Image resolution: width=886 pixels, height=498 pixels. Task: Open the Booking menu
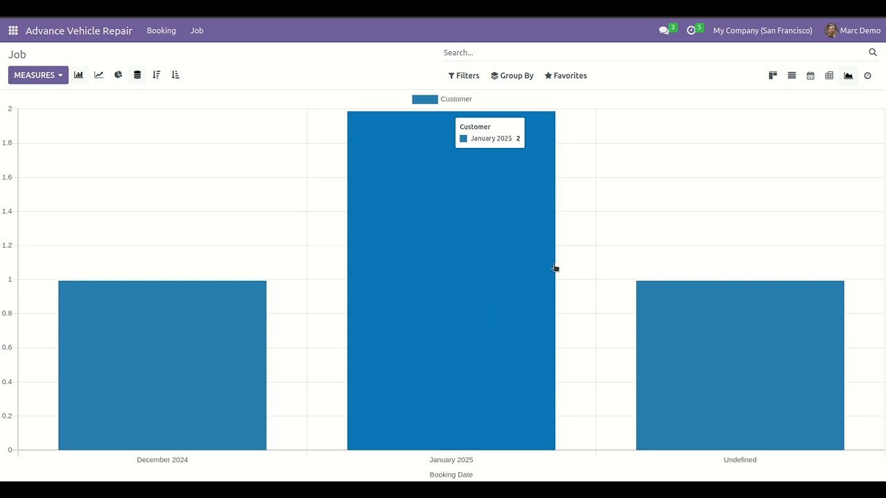click(161, 30)
